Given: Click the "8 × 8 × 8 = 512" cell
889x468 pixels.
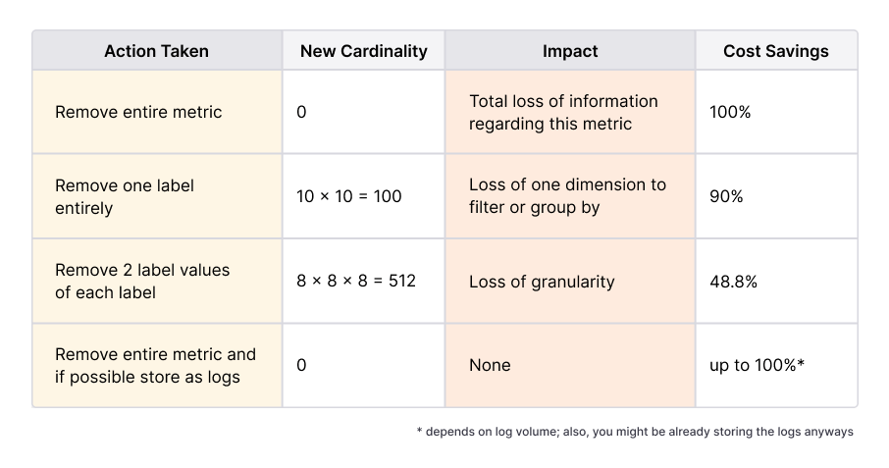Looking at the screenshot, I should click(x=356, y=282).
